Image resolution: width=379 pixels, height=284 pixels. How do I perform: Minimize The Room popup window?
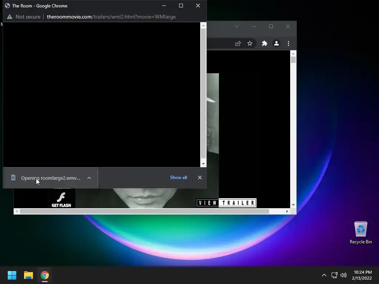164,6
